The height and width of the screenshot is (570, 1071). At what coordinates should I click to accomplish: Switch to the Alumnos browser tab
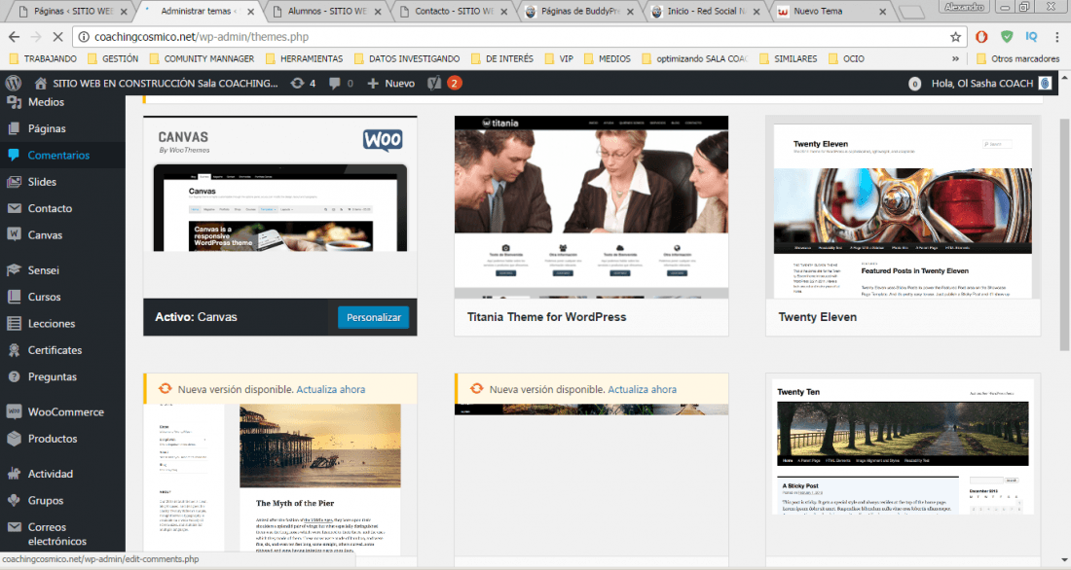click(328, 11)
